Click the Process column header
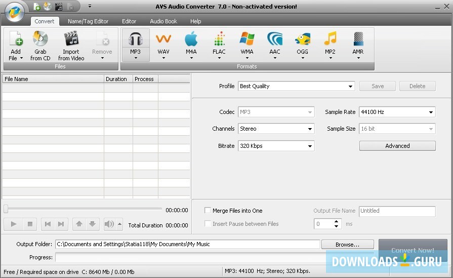 tap(146, 79)
